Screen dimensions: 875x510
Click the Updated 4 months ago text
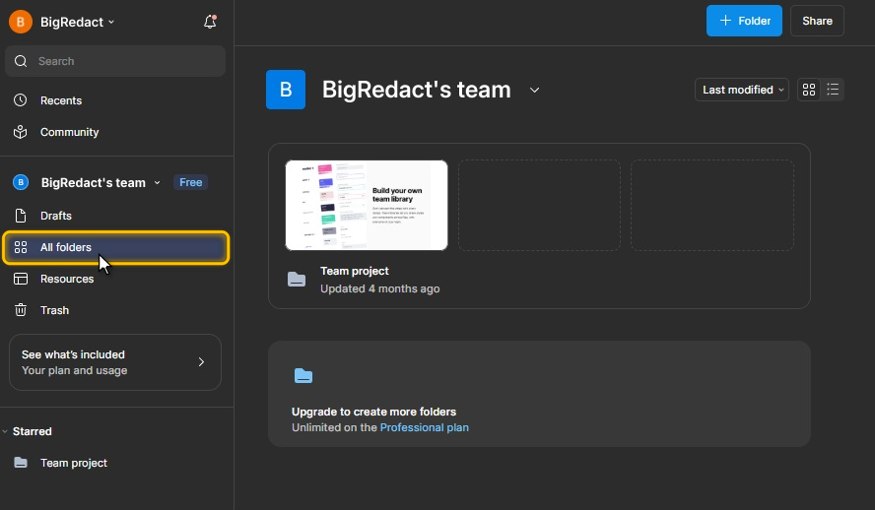tap(380, 288)
